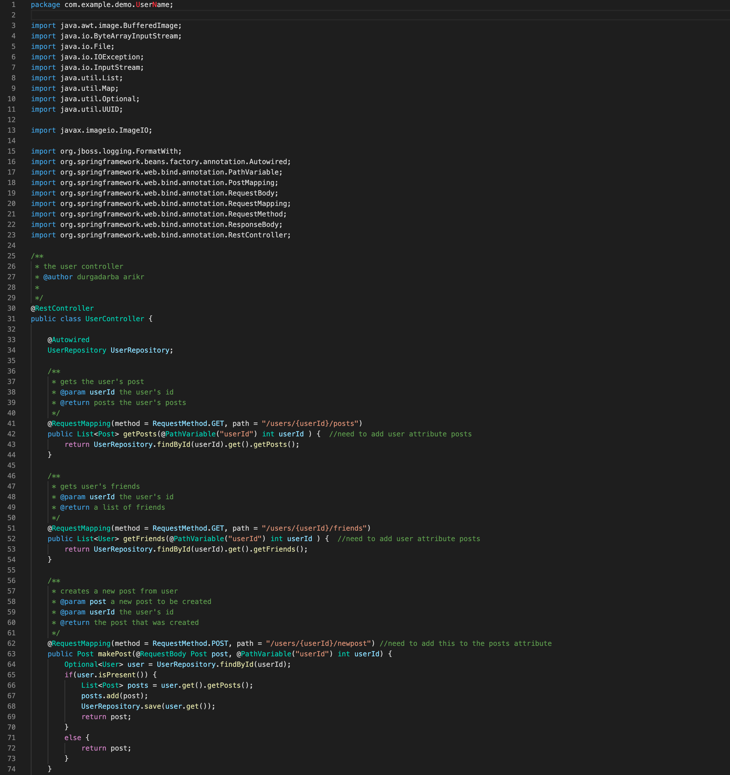The image size is (730, 775).
Task: Click RequestMethod.GET on line 41
Action: [x=188, y=424]
